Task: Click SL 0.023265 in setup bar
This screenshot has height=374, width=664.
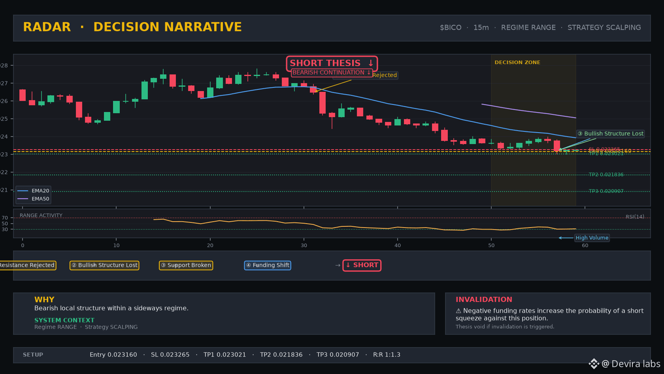Action: click(170, 355)
